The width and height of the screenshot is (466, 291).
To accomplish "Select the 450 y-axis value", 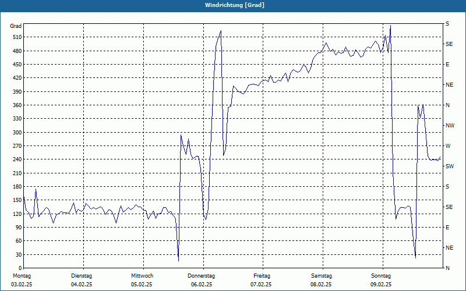I will (x=17, y=65).
